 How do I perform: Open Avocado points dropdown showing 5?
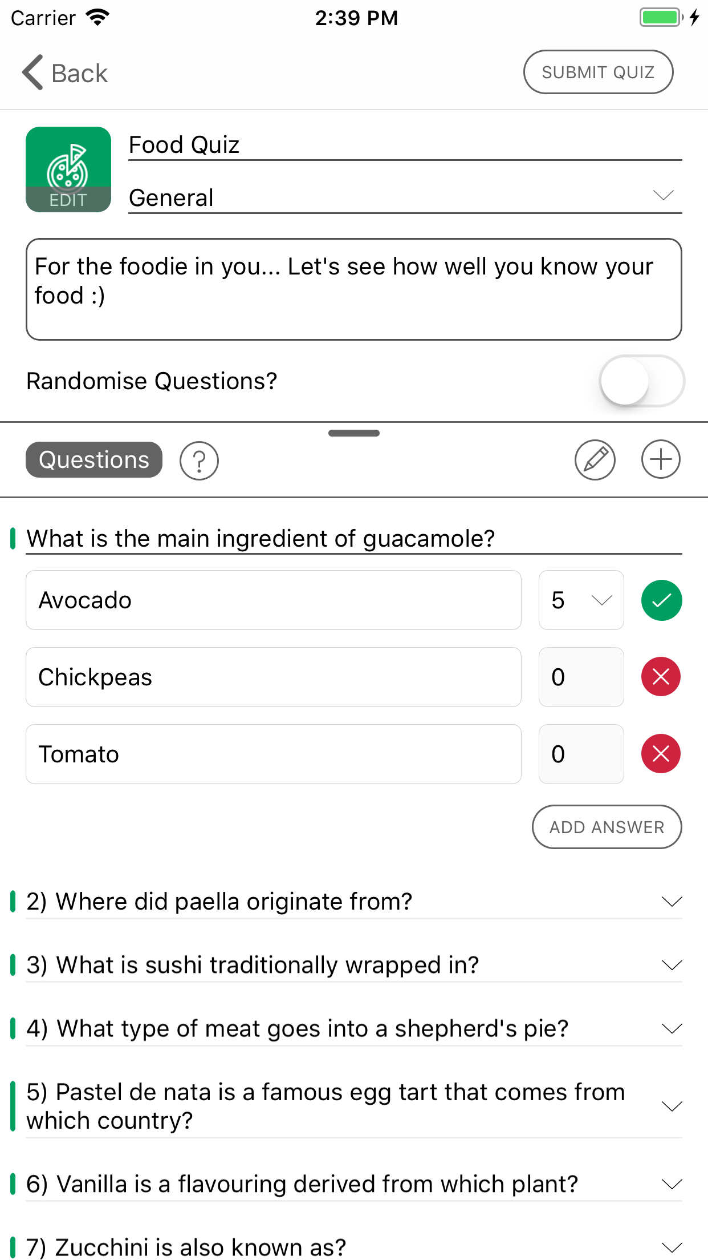(581, 600)
